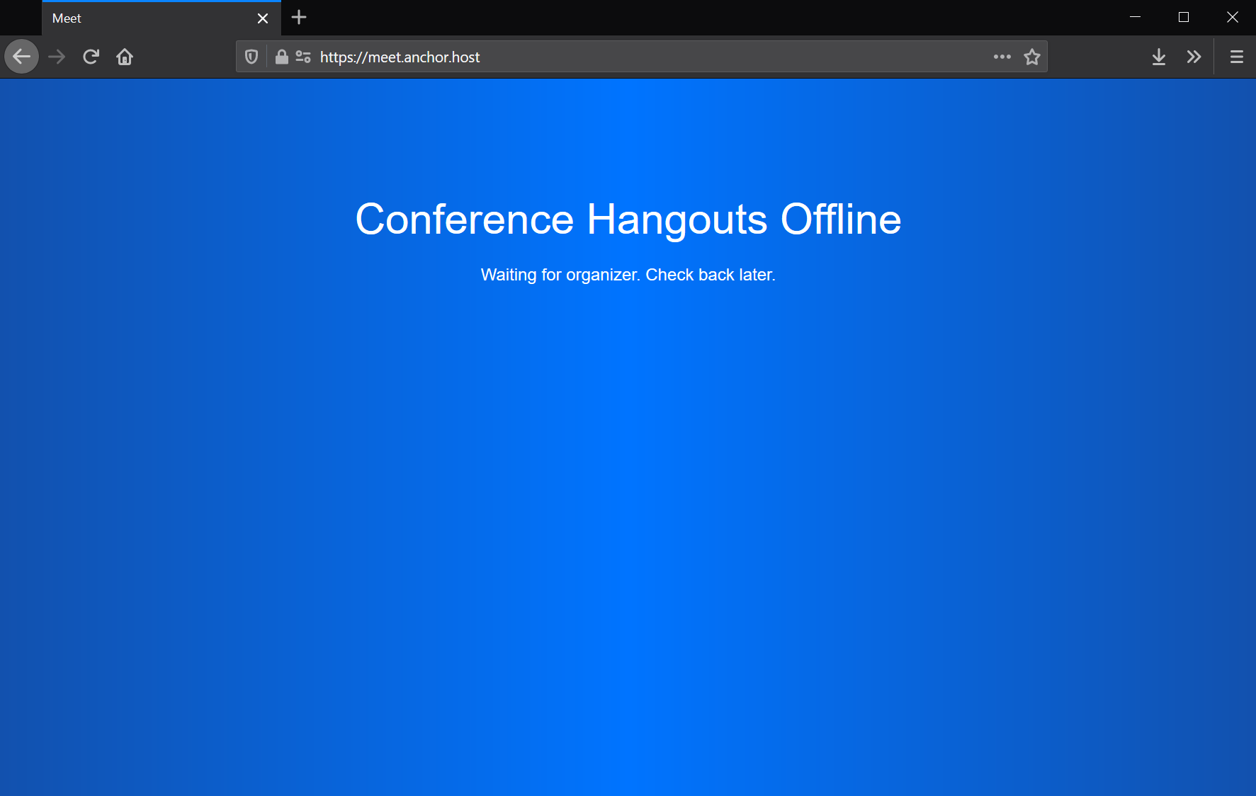
Task: Go back to the previous page
Action: 22,57
